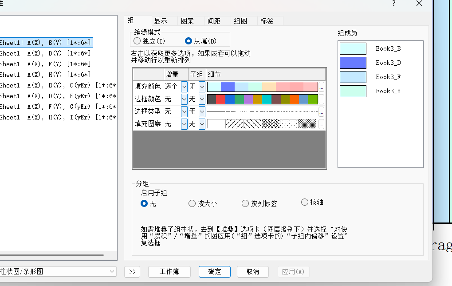Open the 图案 tab
Image resolution: width=452 pixels, height=286 pixels.
click(191, 21)
